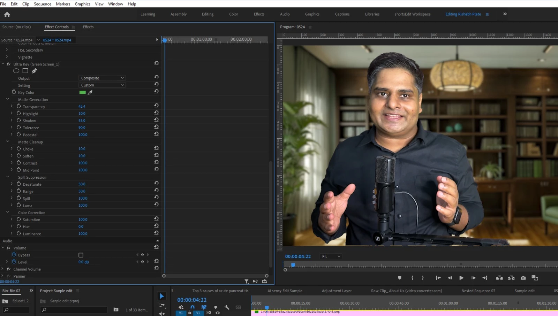Step forward one frame

pos(473,278)
